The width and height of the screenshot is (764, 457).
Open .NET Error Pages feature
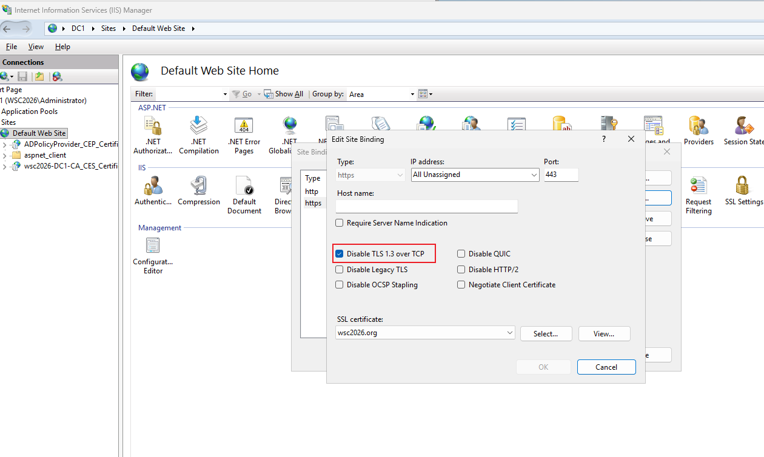point(244,135)
